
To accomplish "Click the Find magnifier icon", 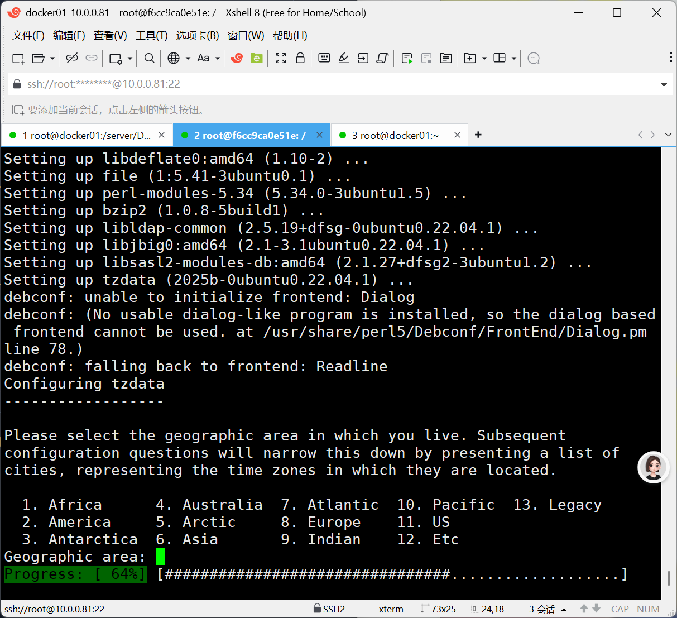I will point(149,58).
